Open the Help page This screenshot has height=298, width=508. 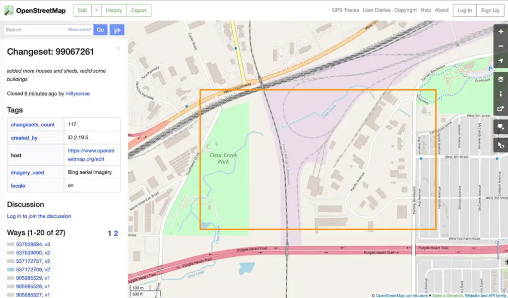coord(426,10)
